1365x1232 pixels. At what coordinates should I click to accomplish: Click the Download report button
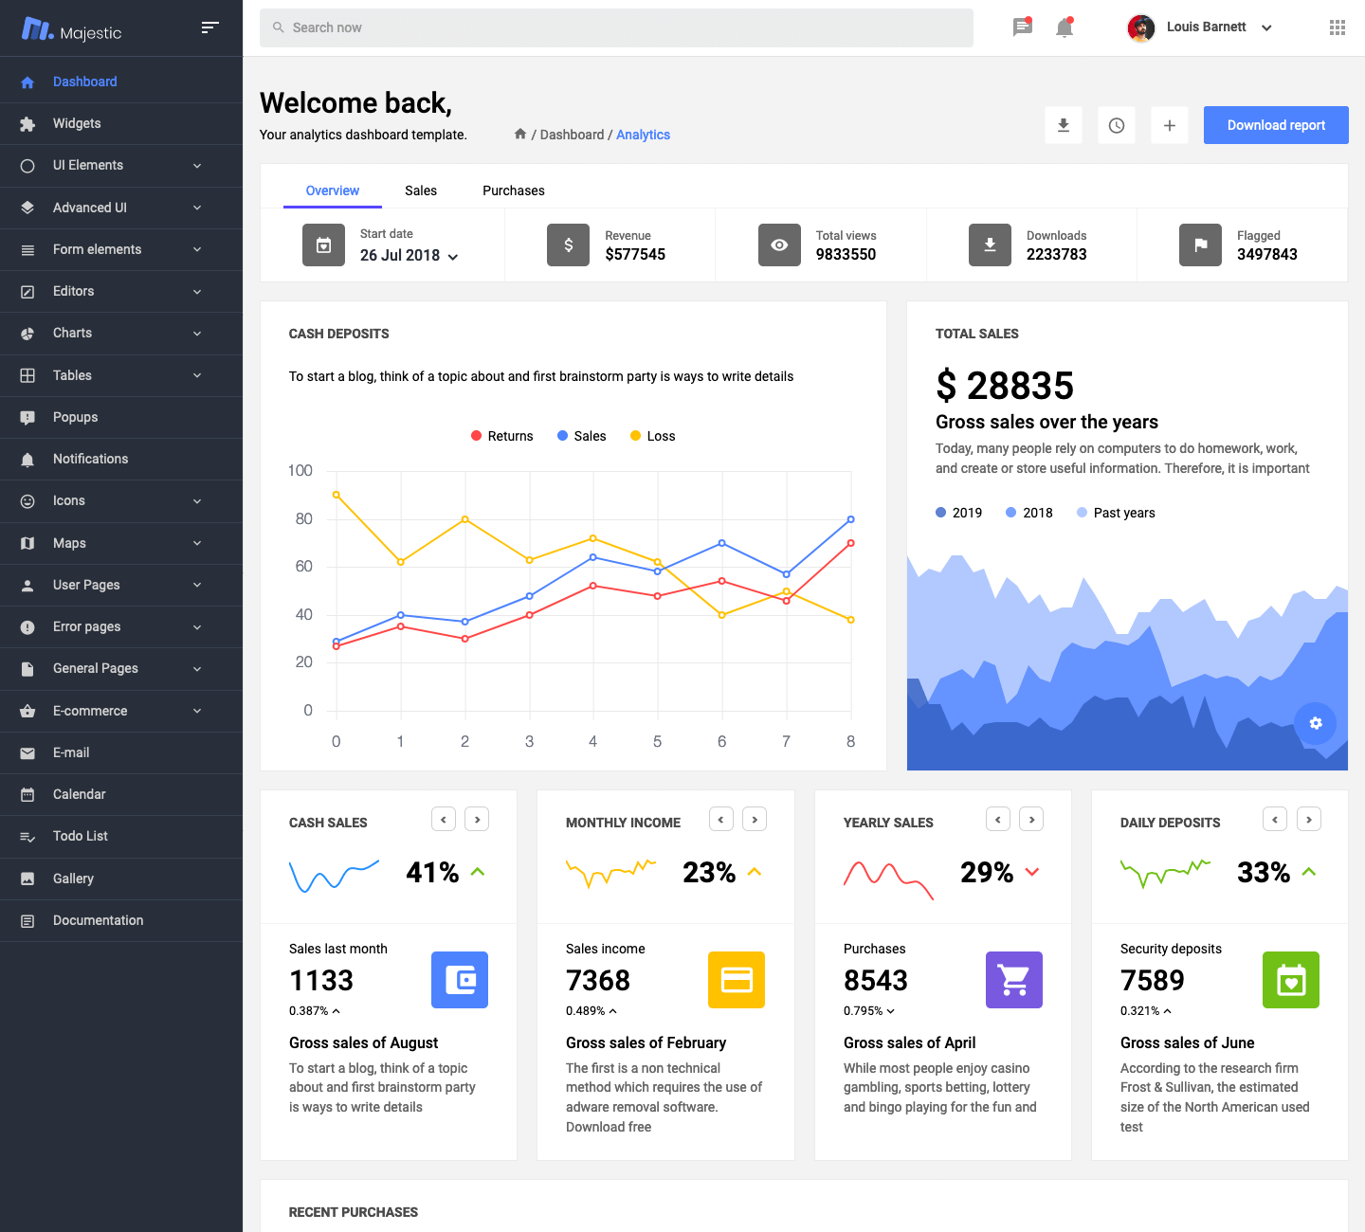[1276, 125]
